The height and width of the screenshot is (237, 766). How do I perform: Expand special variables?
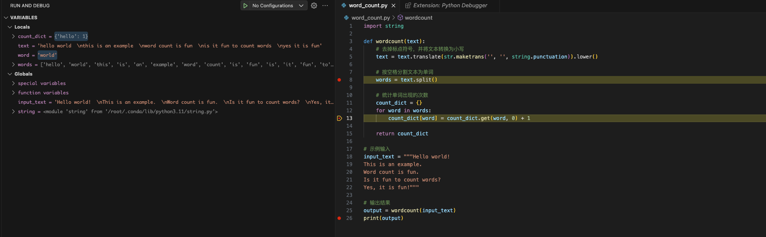(x=13, y=83)
